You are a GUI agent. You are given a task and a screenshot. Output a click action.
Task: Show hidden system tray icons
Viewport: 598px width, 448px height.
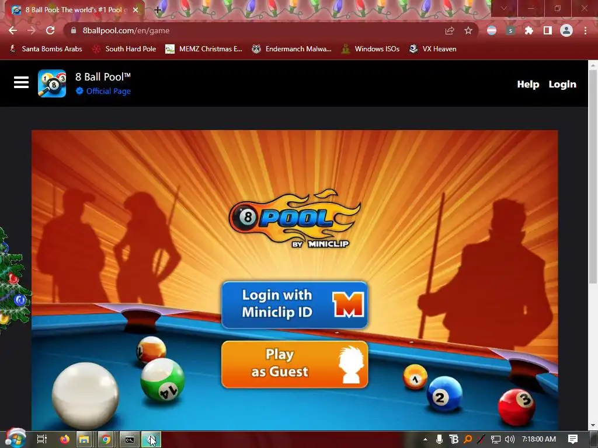(425, 439)
